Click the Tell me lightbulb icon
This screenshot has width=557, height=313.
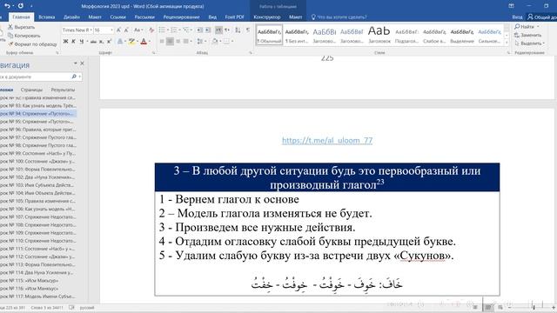click(x=313, y=17)
